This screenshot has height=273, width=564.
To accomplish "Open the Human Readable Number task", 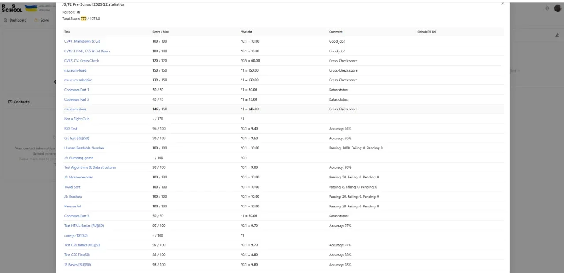I will click(84, 148).
